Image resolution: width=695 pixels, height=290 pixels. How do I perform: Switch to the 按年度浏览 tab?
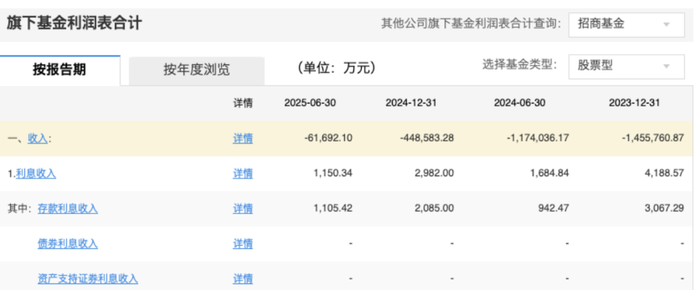point(196,70)
